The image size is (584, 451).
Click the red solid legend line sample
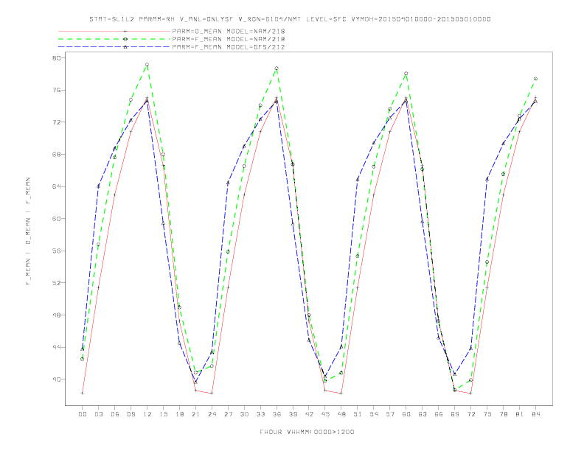point(114,31)
